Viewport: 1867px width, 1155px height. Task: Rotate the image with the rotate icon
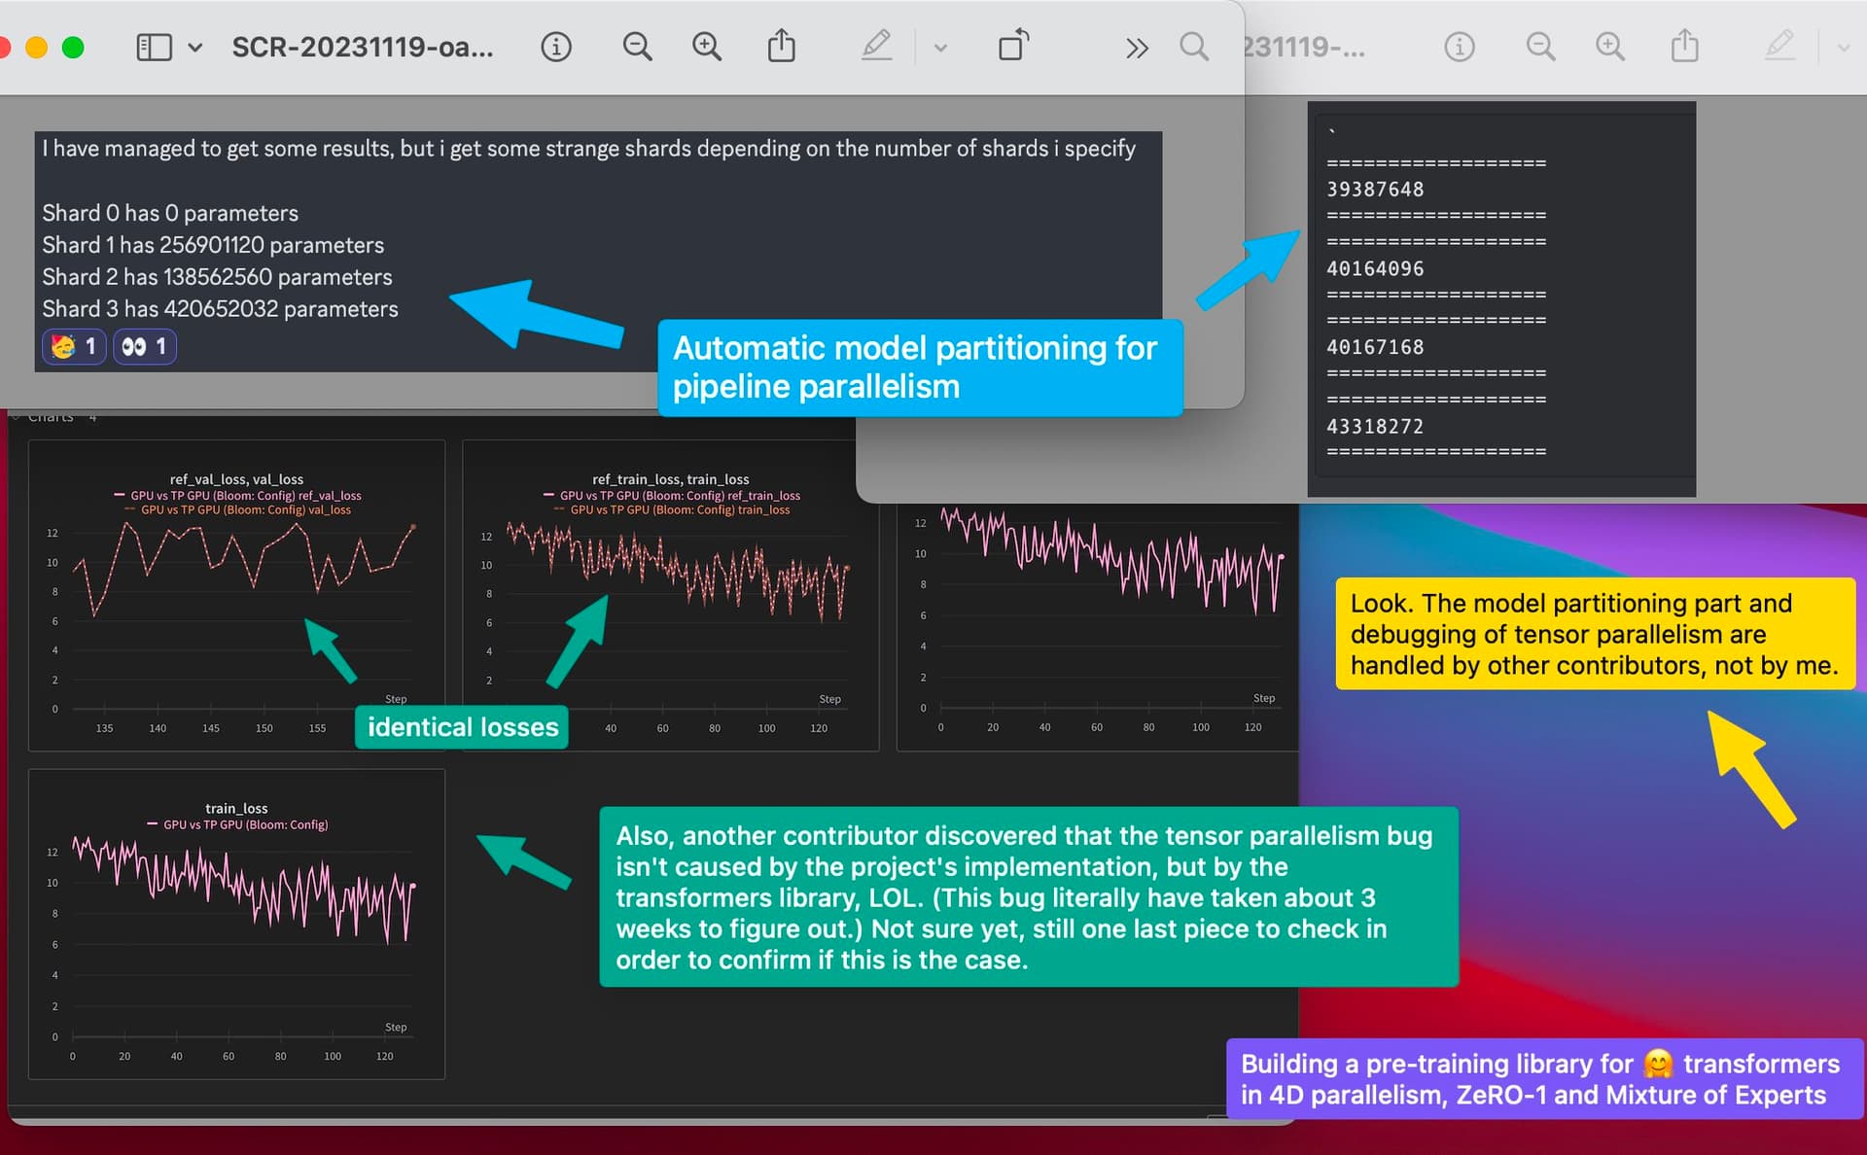pos(1014,46)
